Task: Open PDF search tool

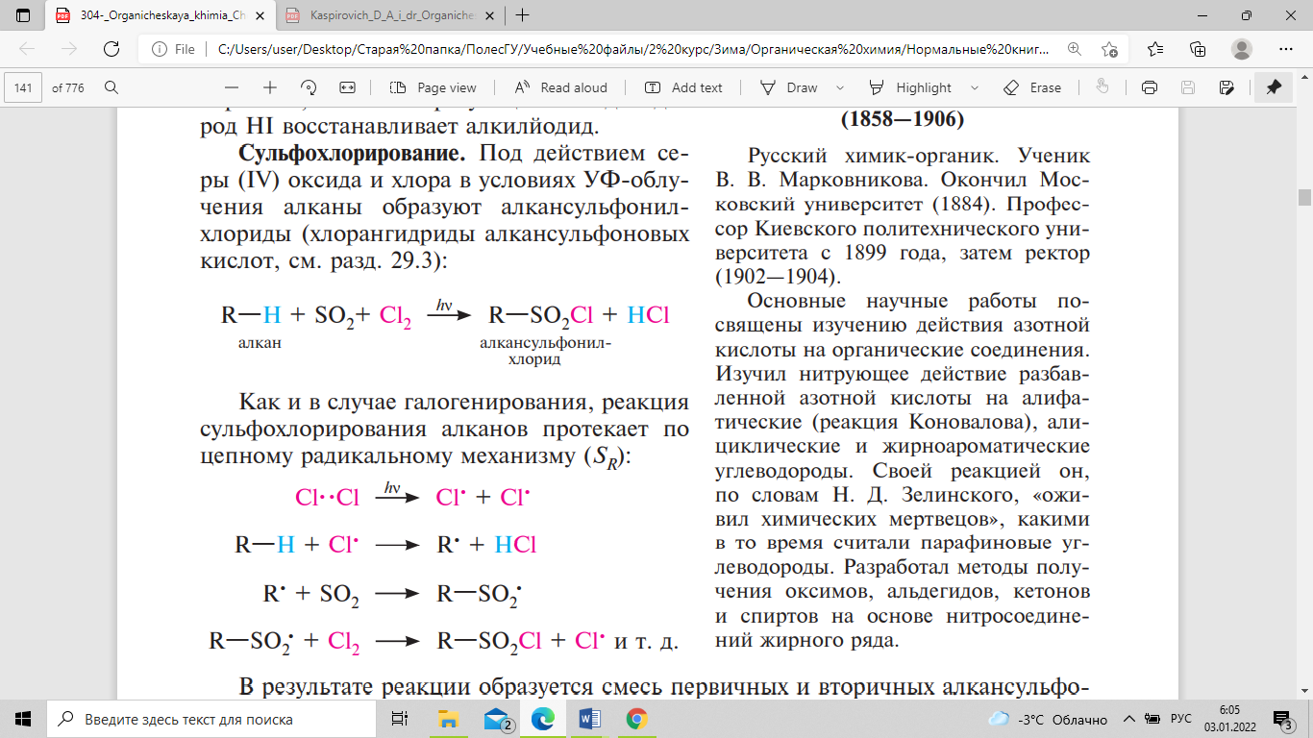Action: [111, 87]
